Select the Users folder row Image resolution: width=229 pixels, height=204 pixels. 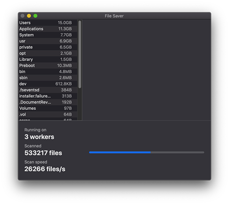48,22
